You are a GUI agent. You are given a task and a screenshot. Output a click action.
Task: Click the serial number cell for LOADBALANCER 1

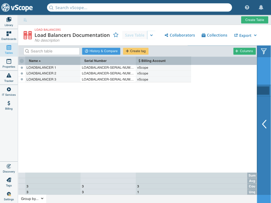click(x=108, y=68)
